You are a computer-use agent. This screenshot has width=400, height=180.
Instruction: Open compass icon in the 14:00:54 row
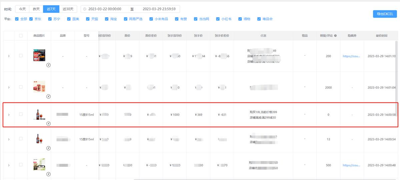coord(48,148)
